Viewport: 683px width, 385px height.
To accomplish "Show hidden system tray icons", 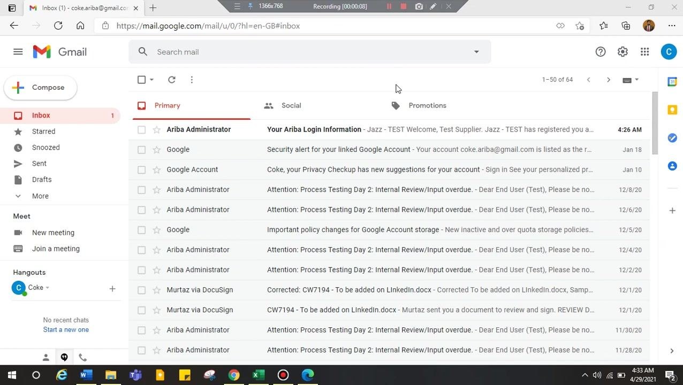I will click(585, 375).
